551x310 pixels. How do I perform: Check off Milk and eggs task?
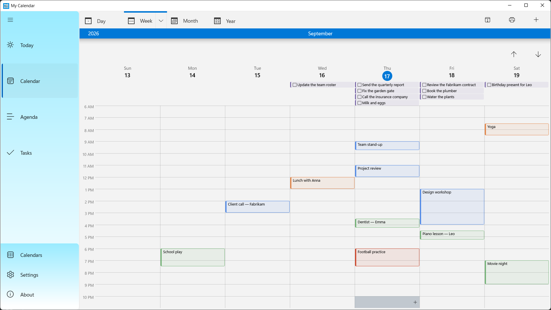359,103
